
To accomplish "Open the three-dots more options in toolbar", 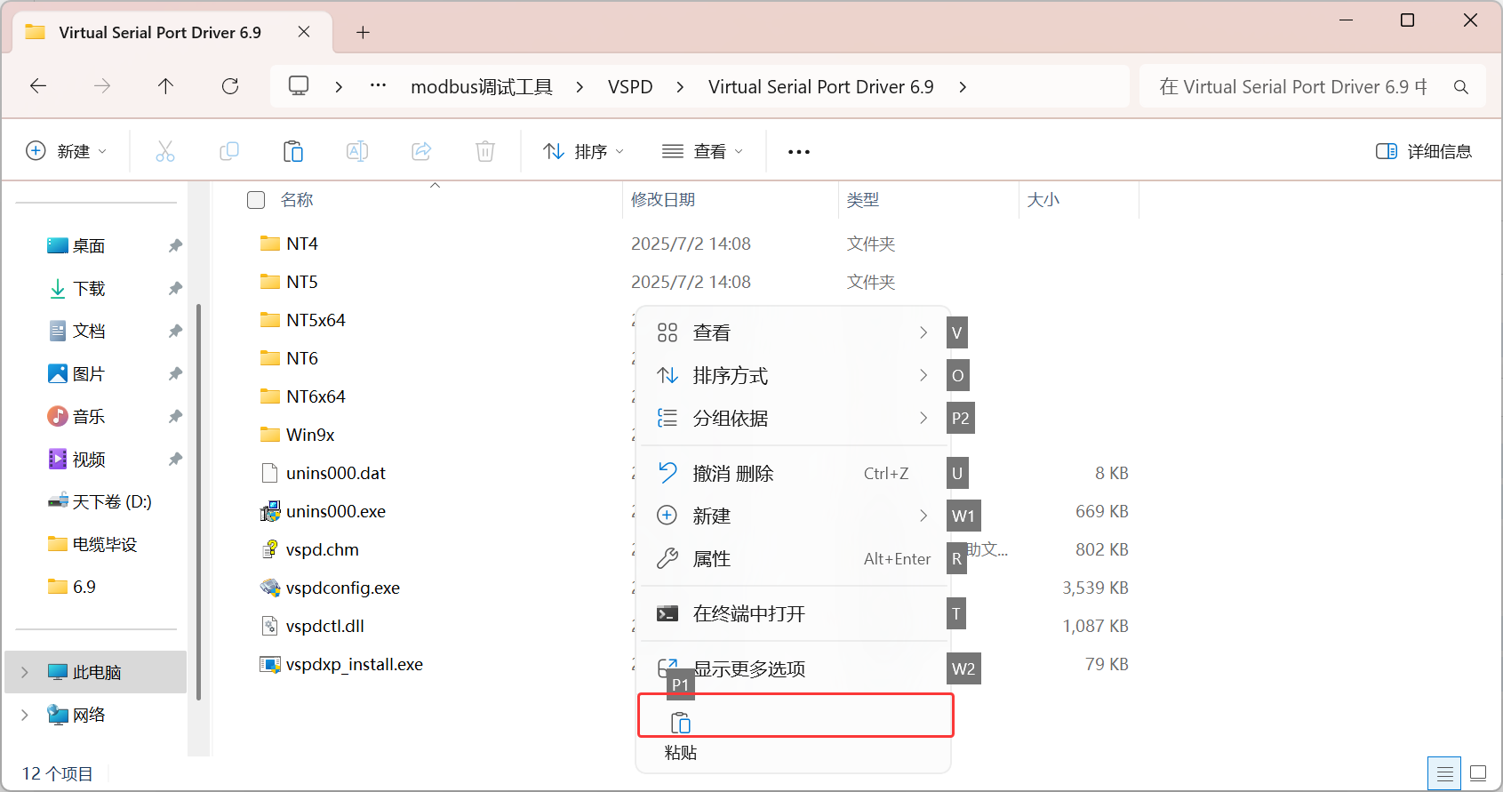I will pos(799,152).
